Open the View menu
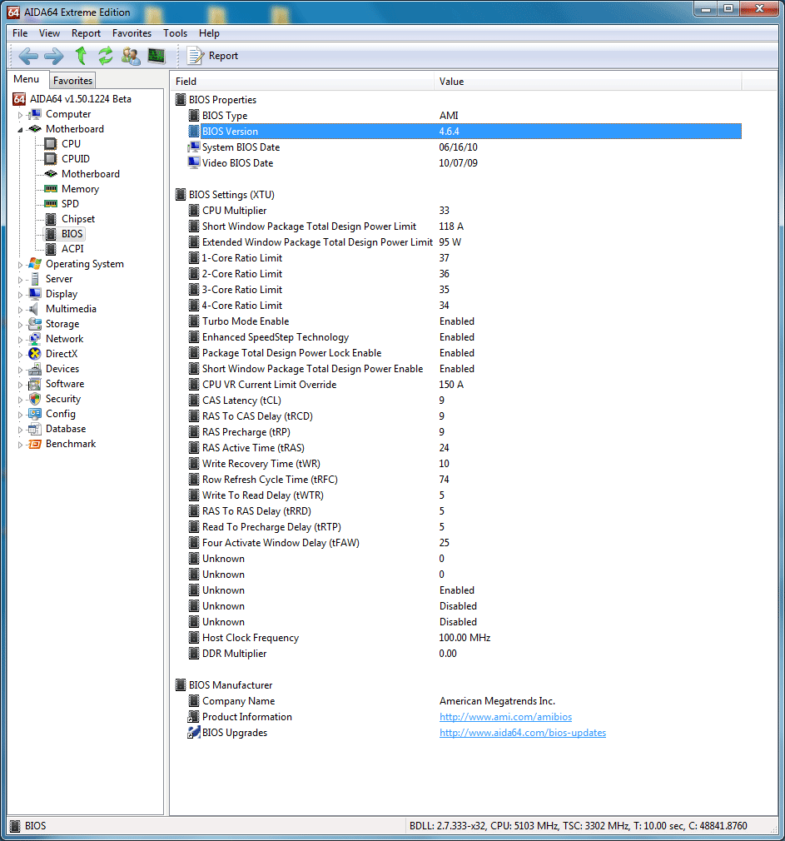The image size is (785, 841). 49,33
